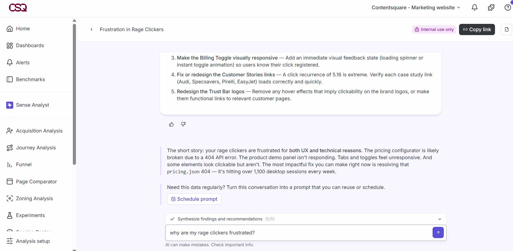Viewport: 513px width, 251px height.
Task: Click the 'Need this data regularly?' sentence
Action: tap(276, 187)
